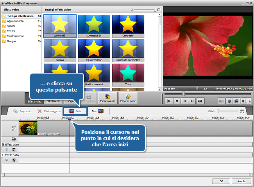254x187 pixels.
Task: Click the Stop playback button
Action: coord(177,101)
